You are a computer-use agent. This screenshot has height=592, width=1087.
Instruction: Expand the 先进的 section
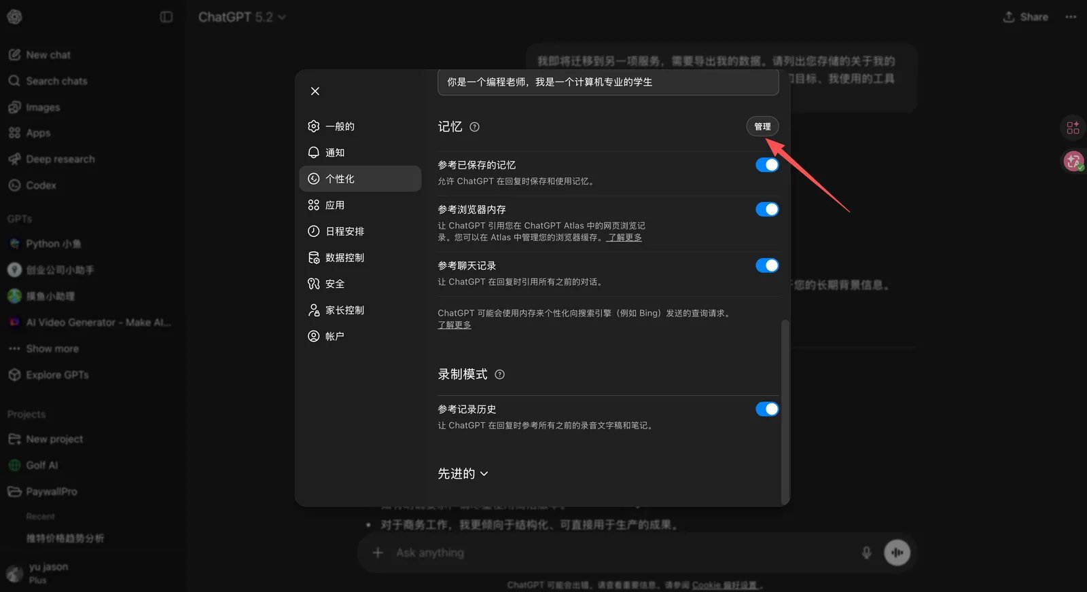[x=463, y=474]
